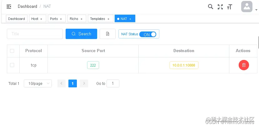Tick the tcp row checkbox
The width and height of the screenshot is (259, 127).
tap(12, 65)
